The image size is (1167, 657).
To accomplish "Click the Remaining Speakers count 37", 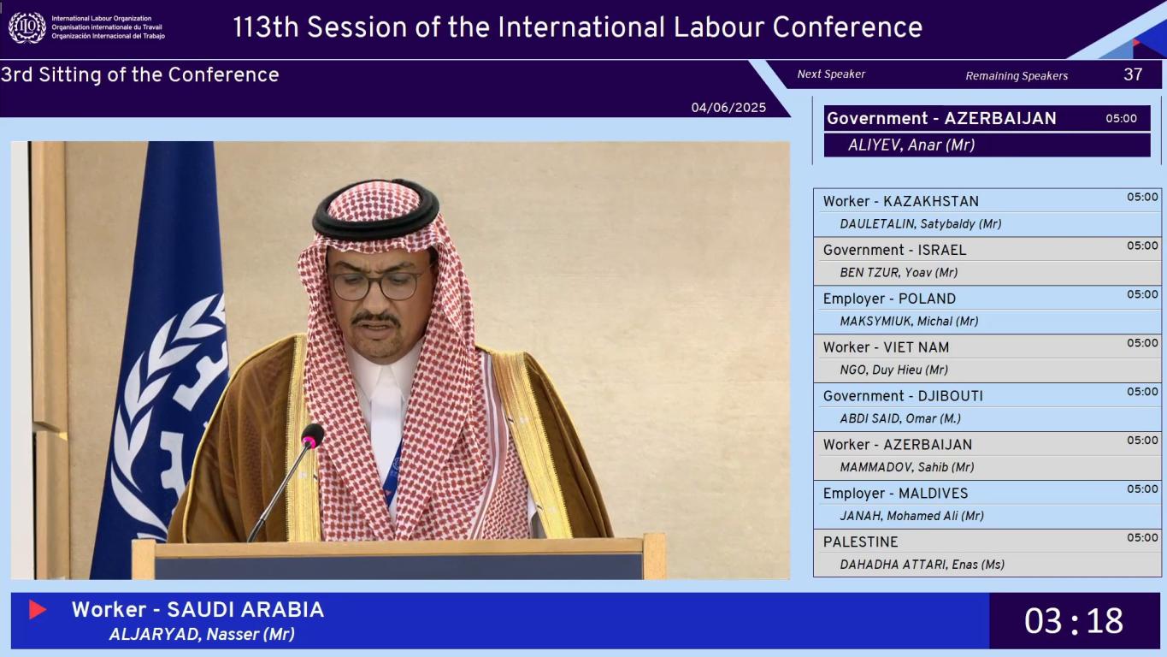I will point(1133,74).
